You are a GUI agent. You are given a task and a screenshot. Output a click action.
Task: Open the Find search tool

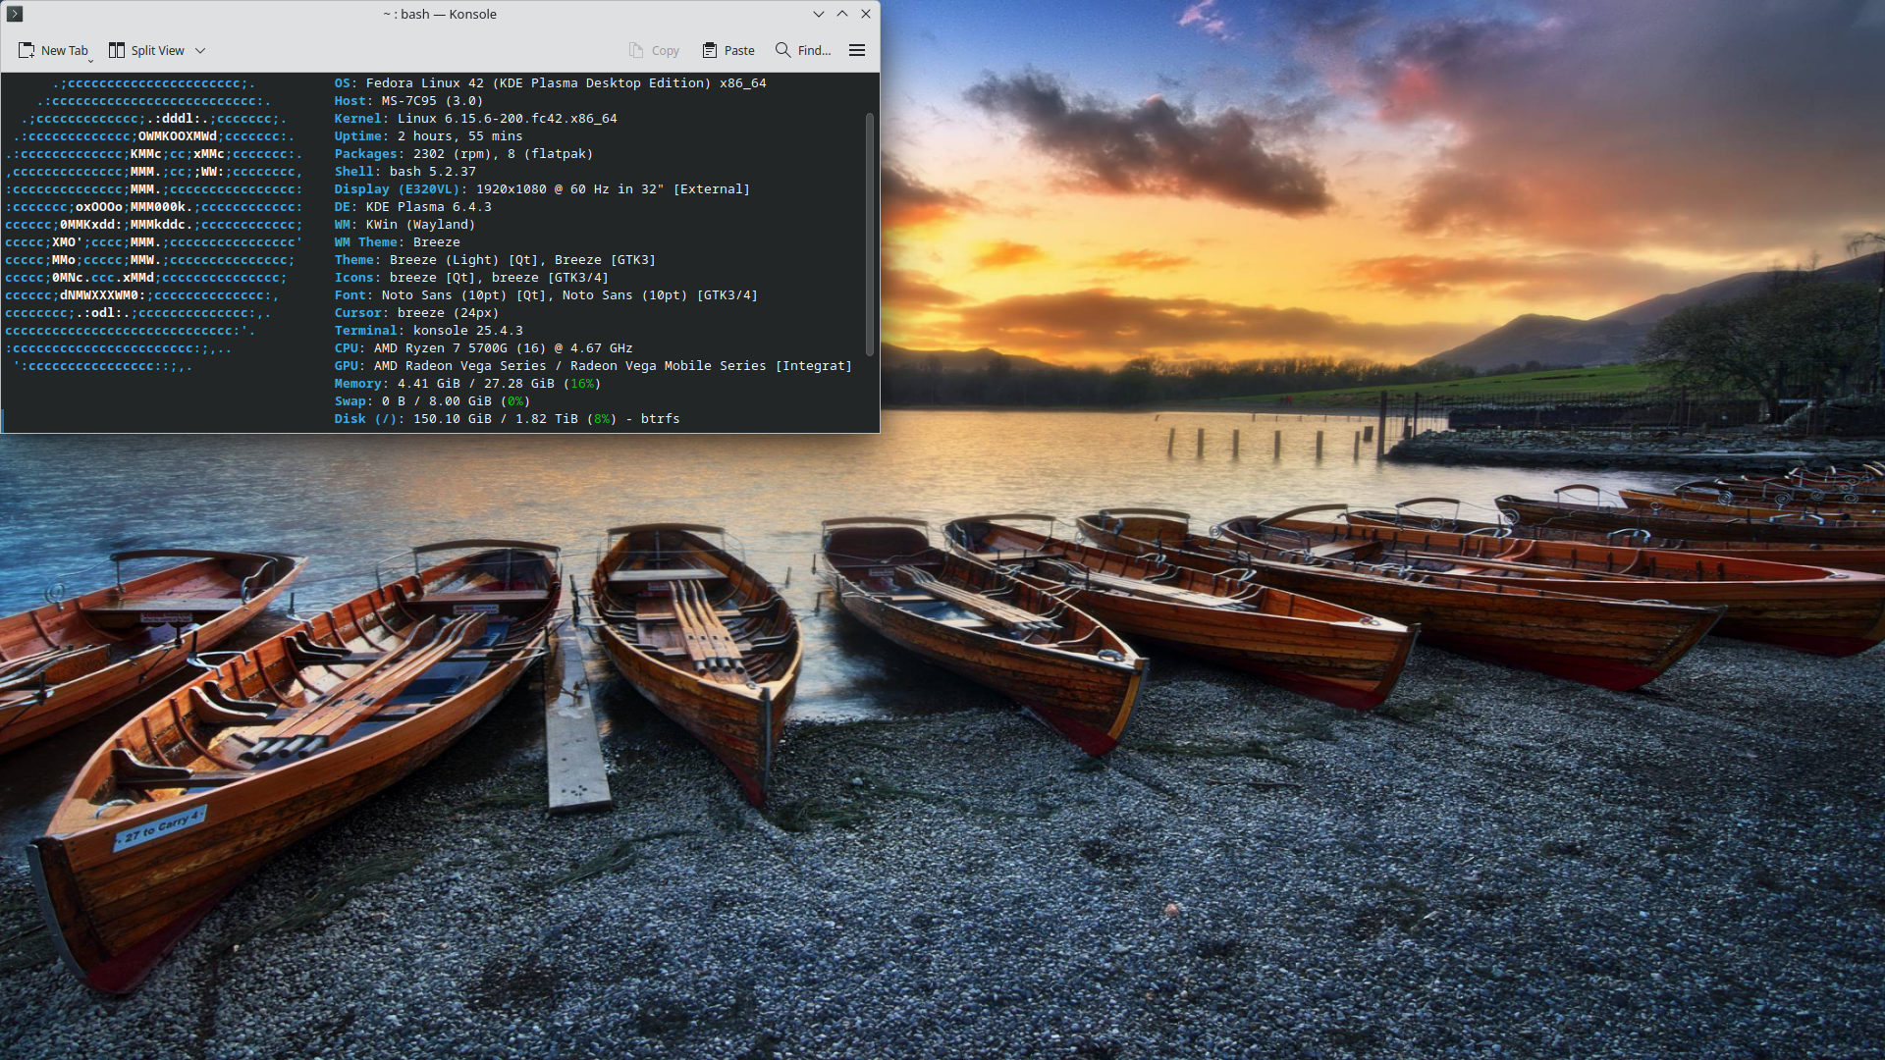coord(803,50)
